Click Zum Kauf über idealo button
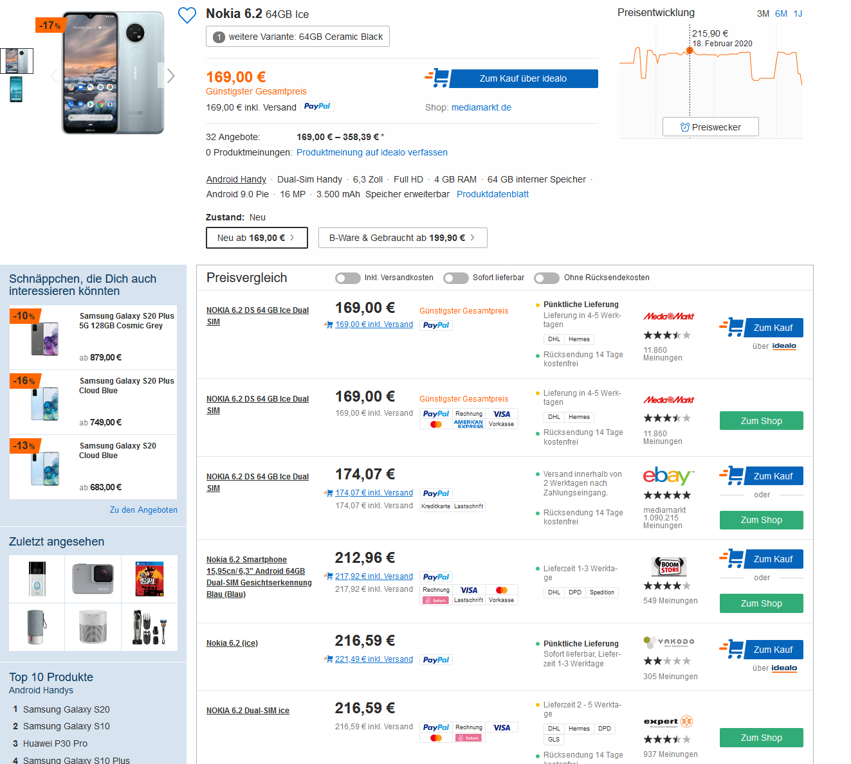 tap(523, 78)
